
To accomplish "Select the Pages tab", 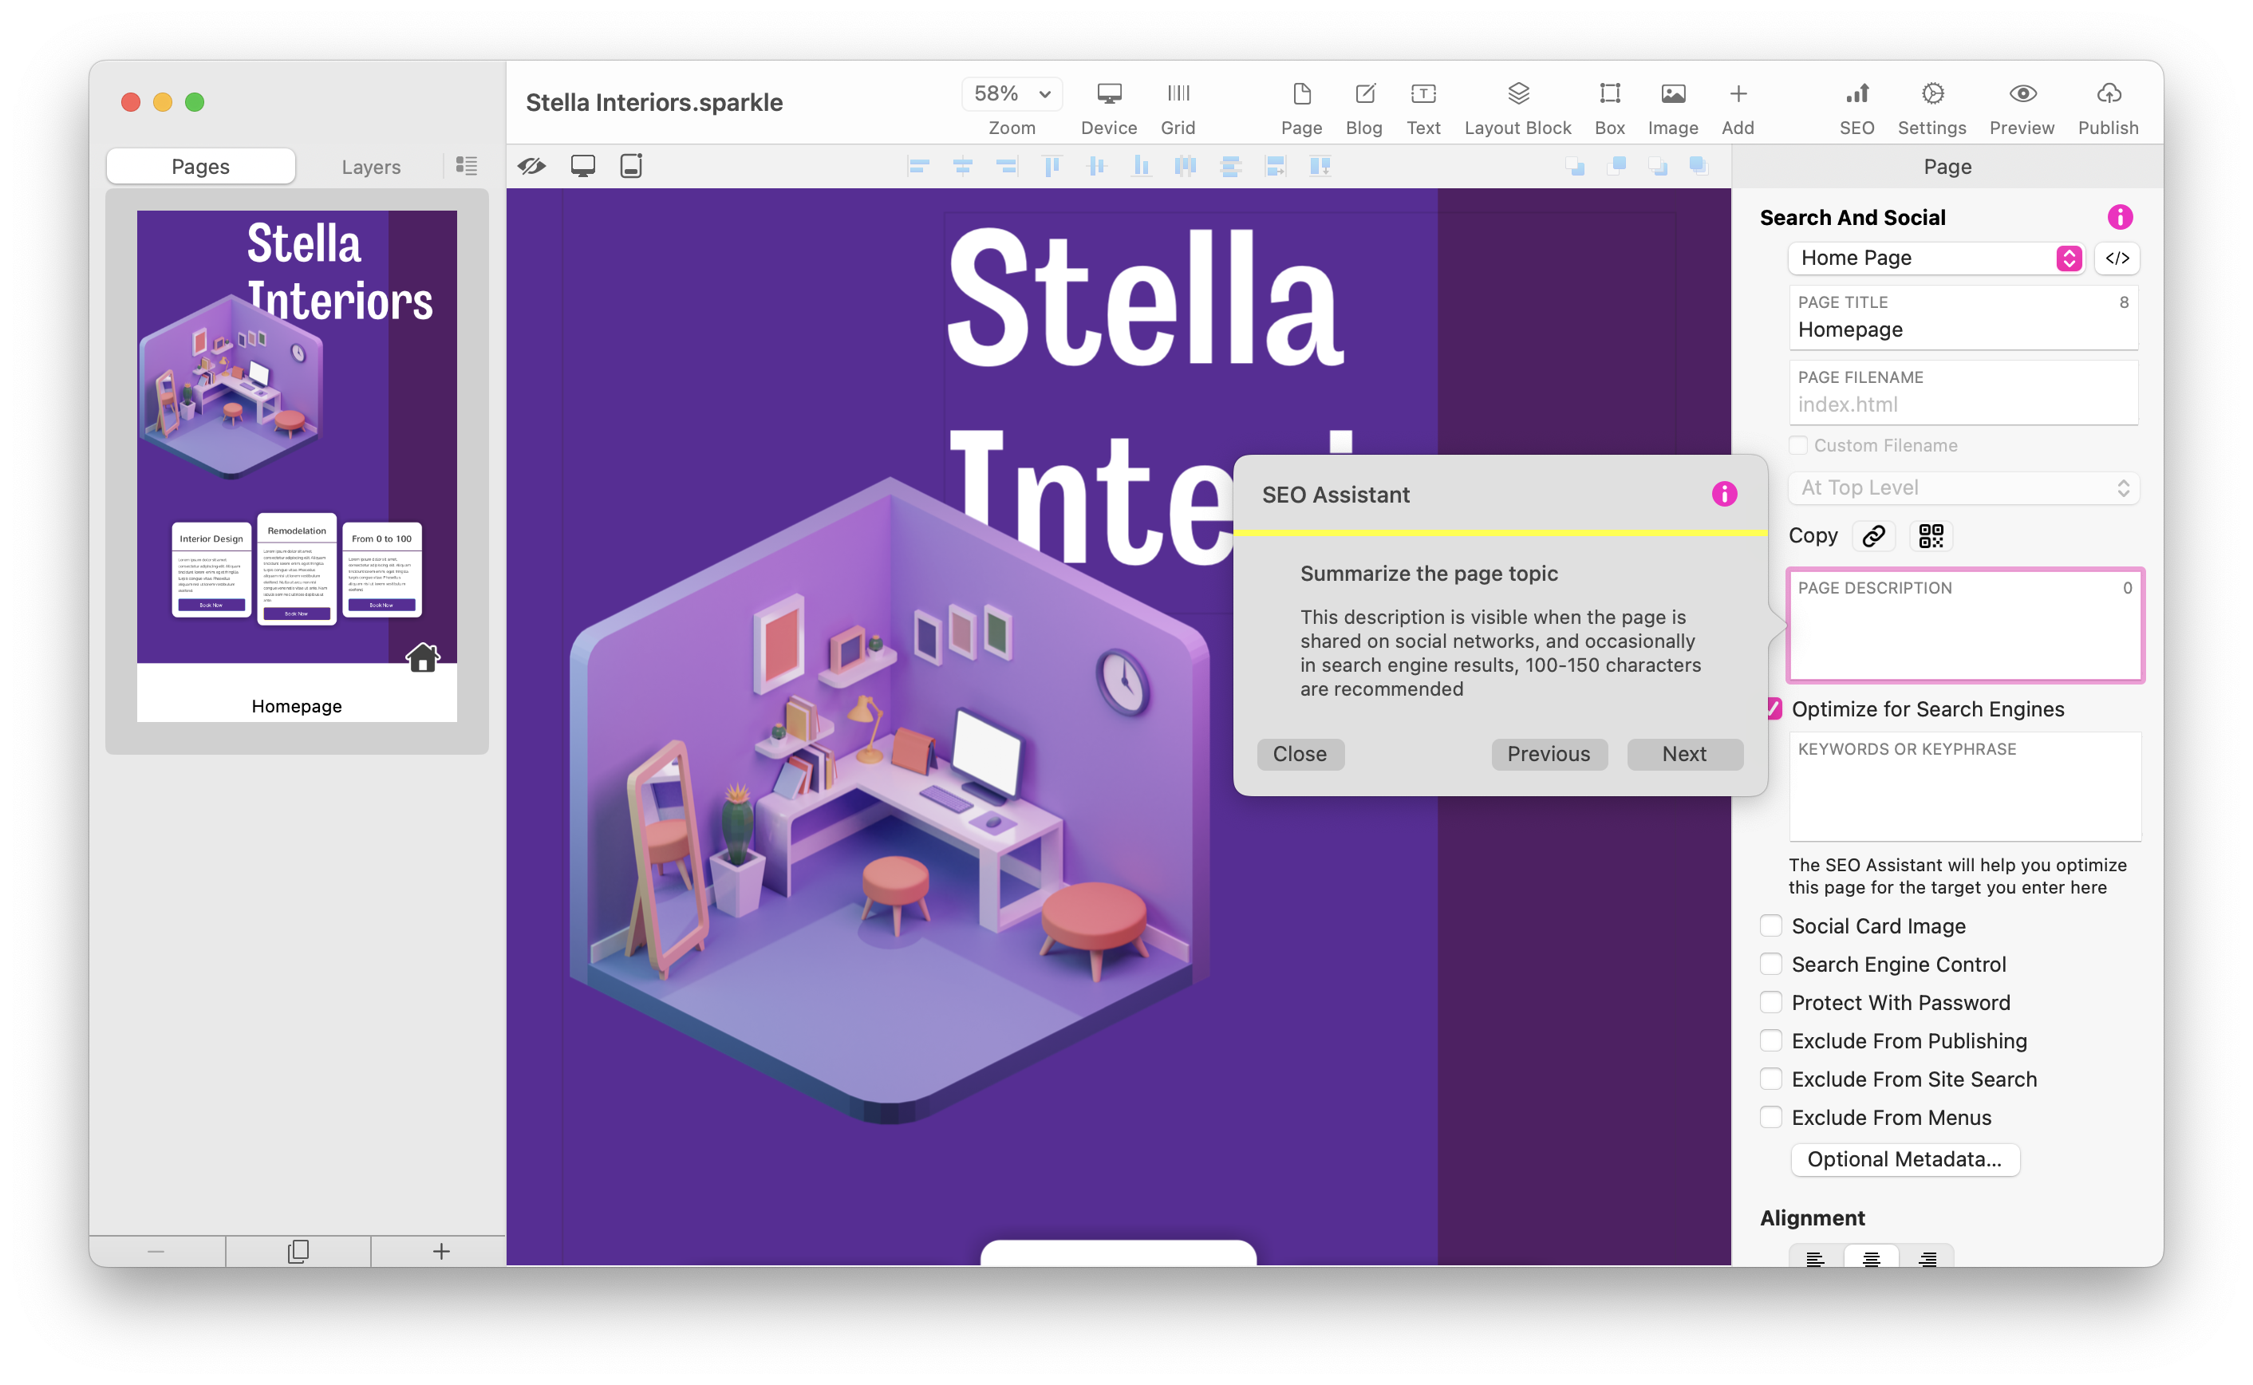I will tap(200, 167).
